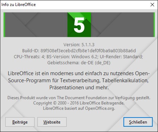158x132 pixels.
Task: Open the Beiträge credits button
Action: click(x=20, y=122)
